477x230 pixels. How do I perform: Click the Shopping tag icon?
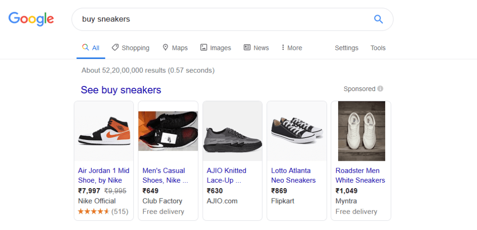115,47
